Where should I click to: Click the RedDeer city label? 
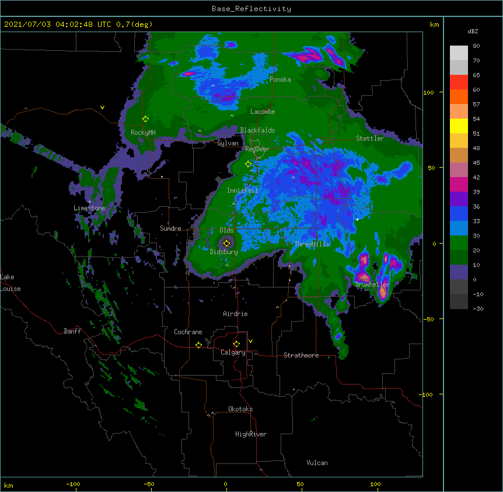(x=257, y=149)
